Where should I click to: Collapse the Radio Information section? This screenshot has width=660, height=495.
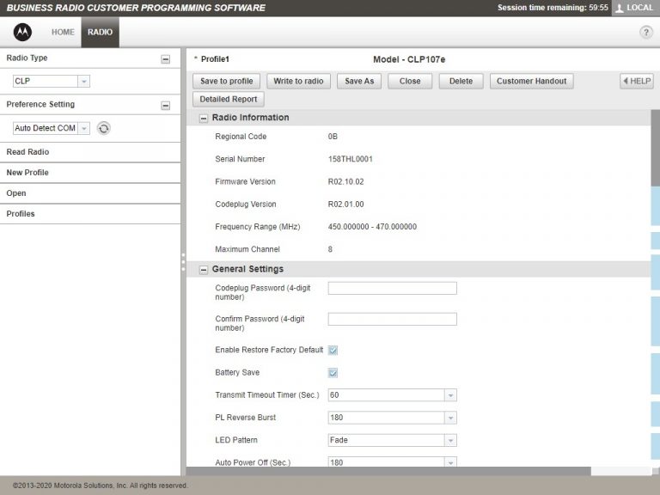pyautogui.click(x=204, y=119)
